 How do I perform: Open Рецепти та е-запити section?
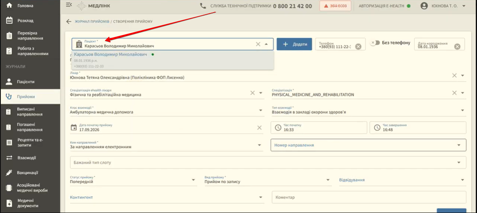pyautogui.click(x=30, y=142)
